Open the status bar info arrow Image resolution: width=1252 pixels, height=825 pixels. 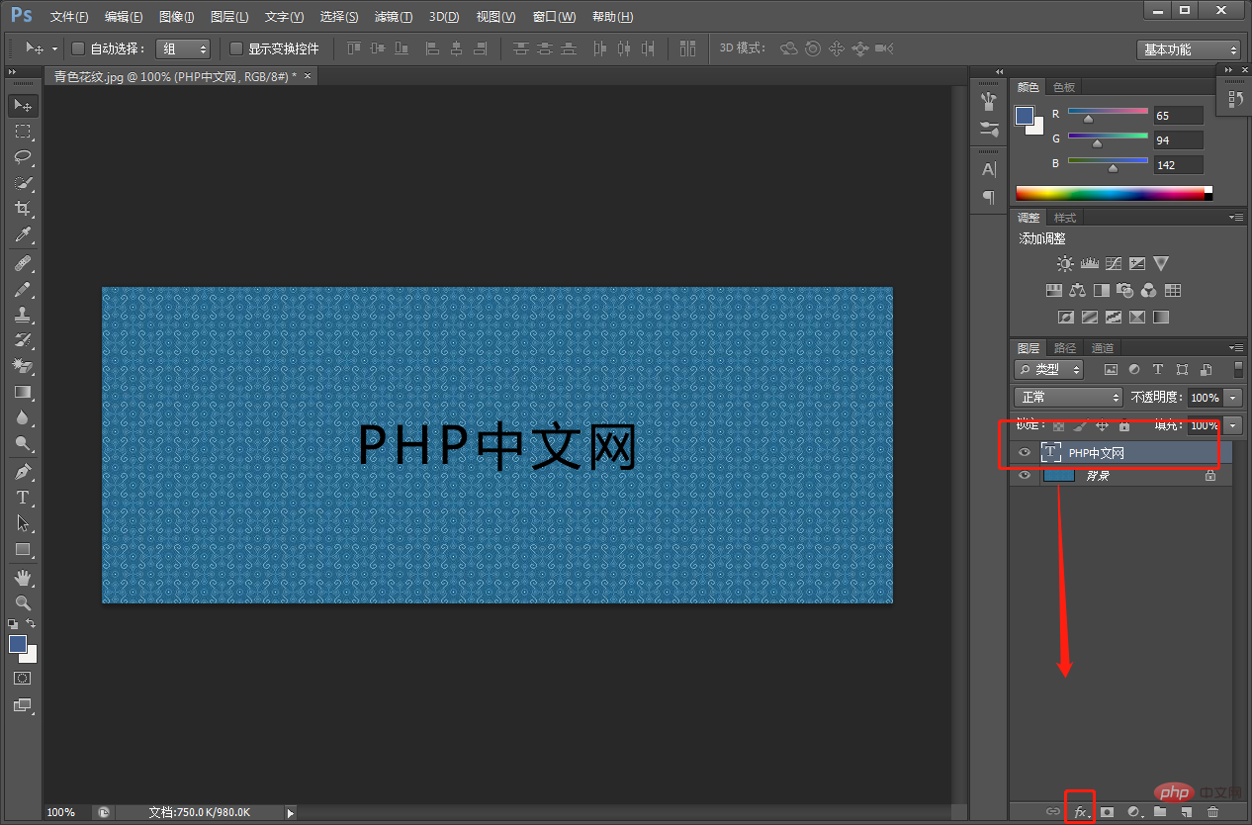tap(291, 812)
